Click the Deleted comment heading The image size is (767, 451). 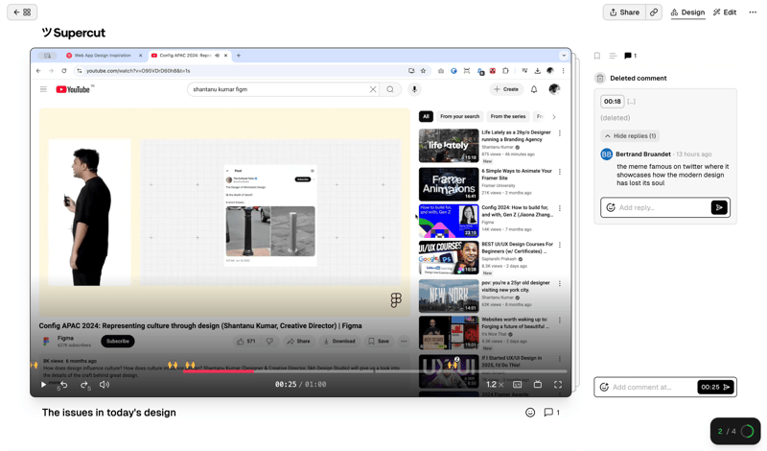(638, 79)
